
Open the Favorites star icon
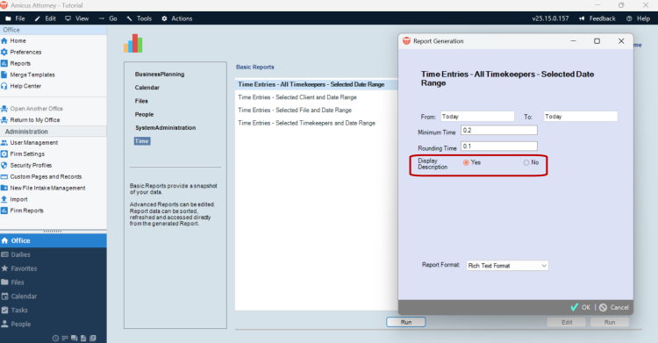tap(4, 268)
